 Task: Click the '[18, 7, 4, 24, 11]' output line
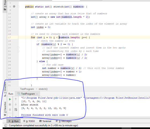[34, 101]
